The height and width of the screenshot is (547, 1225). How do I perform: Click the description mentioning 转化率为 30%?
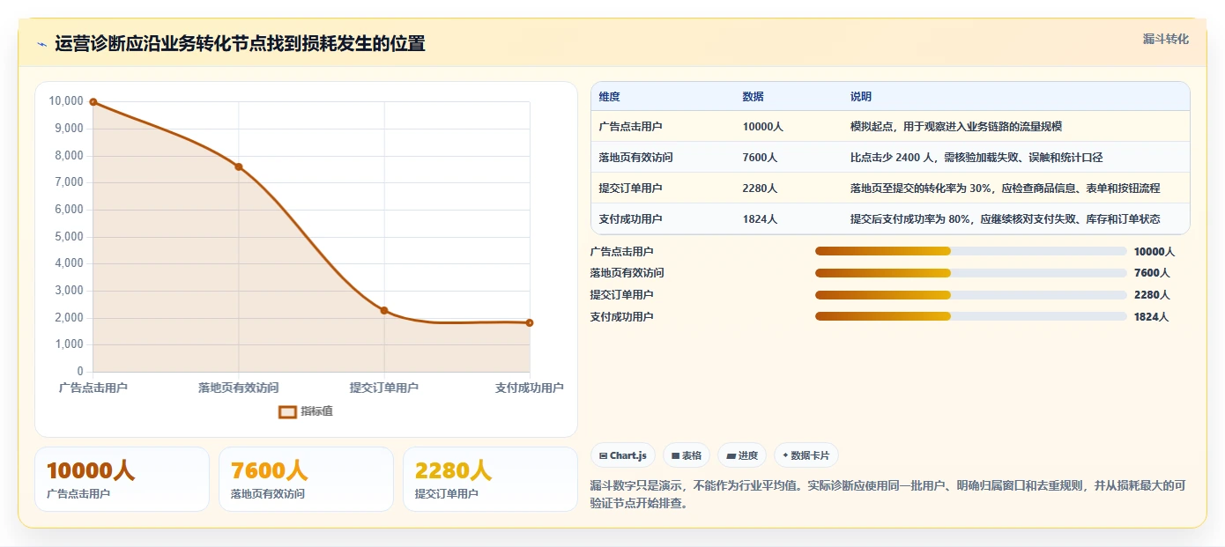pyautogui.click(x=1005, y=188)
